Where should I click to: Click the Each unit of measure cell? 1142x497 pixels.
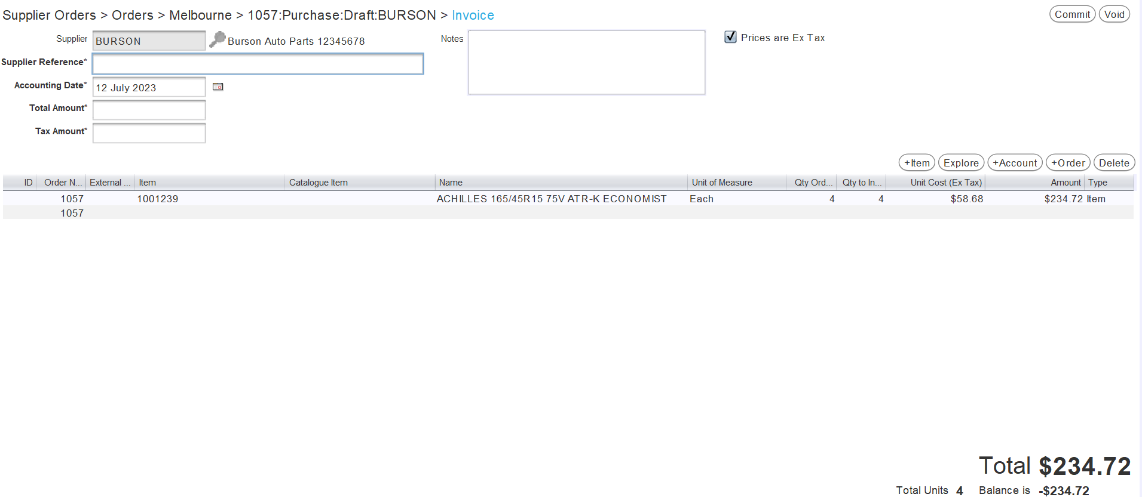coord(702,199)
